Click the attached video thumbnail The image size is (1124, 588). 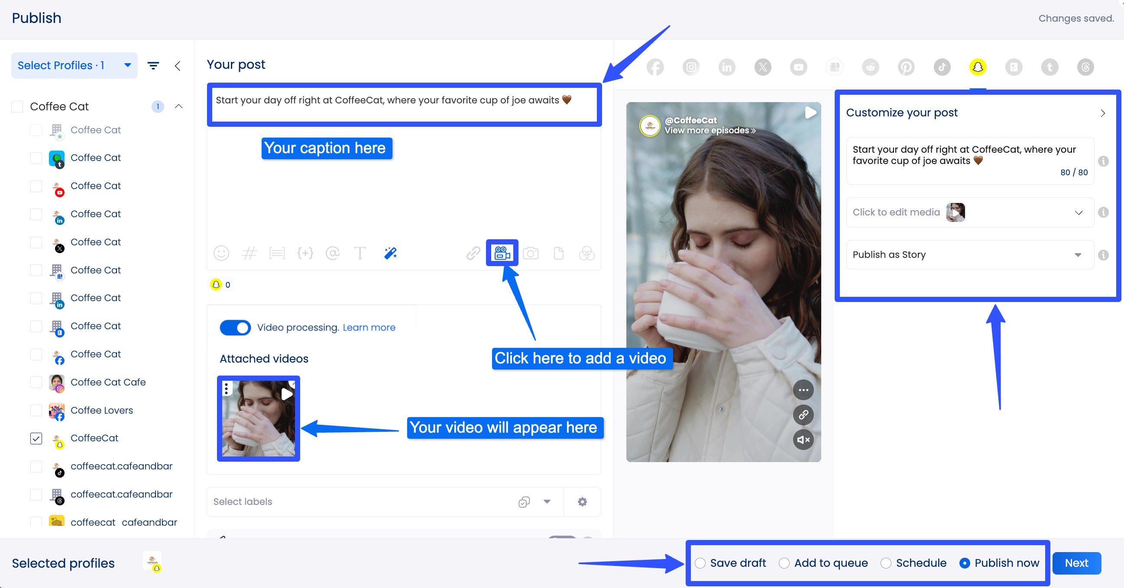pos(258,419)
